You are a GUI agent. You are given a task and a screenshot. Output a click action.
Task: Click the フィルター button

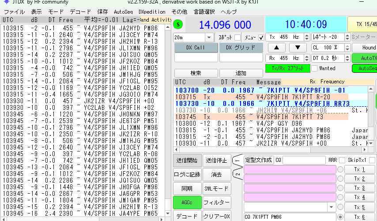click(217, 202)
